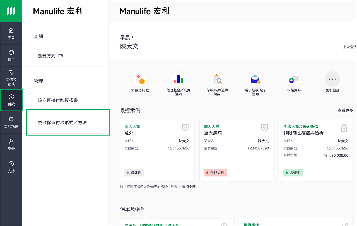Open 保單/帳戶活動摘要 icon
The image size is (357, 226).
pyautogui.click(x=217, y=79)
